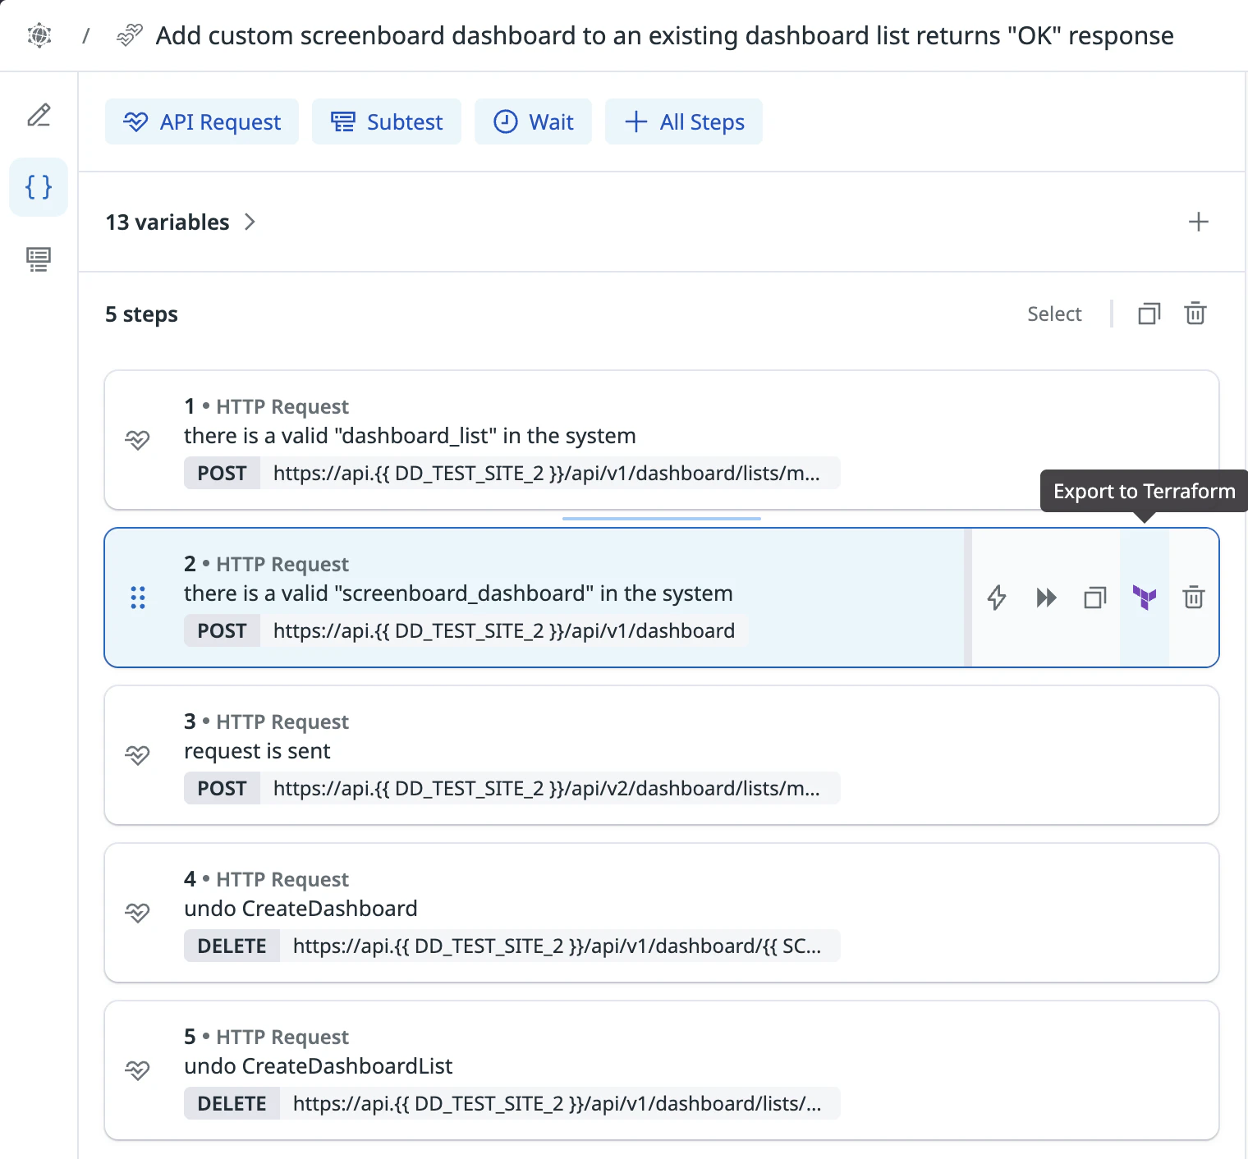This screenshot has height=1159, width=1248.
Task: Click the Export to Terraform icon
Action: tap(1144, 598)
